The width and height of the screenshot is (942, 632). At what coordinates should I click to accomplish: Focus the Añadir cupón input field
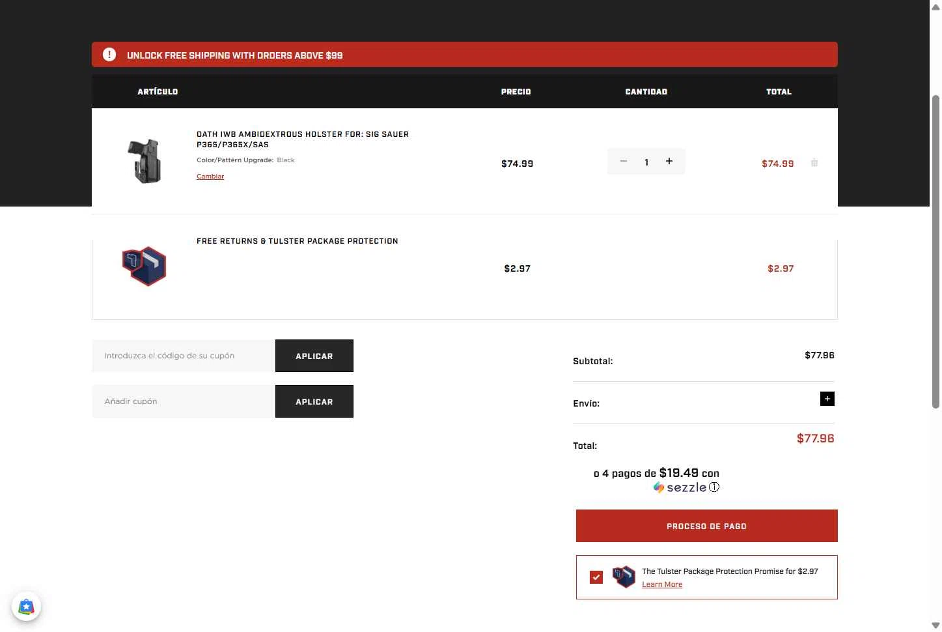(183, 401)
